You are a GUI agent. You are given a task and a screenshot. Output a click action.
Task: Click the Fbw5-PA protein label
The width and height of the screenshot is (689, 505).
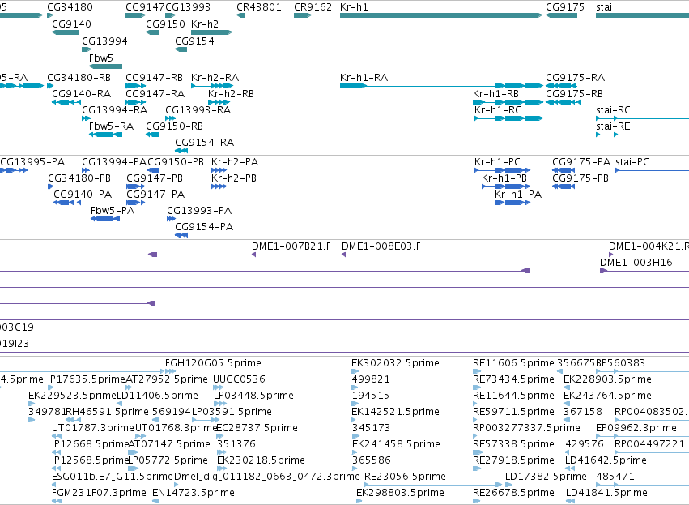click(113, 211)
